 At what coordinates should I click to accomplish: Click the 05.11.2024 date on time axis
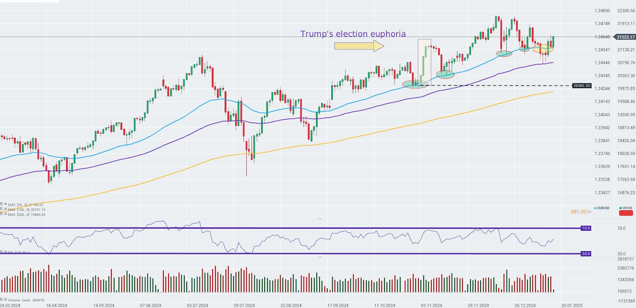pyautogui.click(x=431, y=305)
